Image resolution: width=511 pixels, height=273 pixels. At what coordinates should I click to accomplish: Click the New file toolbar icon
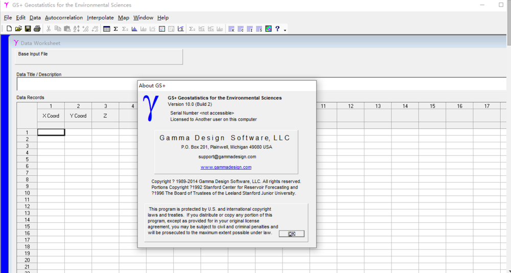(x=9, y=29)
